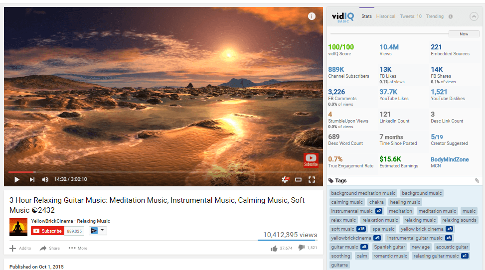Click the info card icon on video
This screenshot has height=270, width=485.
pos(312,16)
